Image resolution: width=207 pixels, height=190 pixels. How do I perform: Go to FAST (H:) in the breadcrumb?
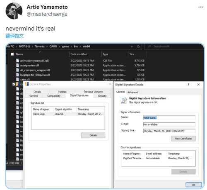pyautogui.click(x=24, y=46)
